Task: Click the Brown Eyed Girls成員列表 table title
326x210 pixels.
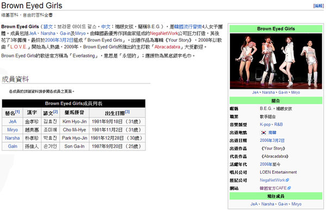Action: point(73,103)
